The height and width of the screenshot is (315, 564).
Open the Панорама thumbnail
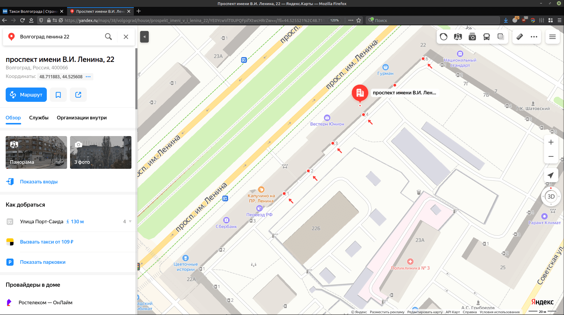click(36, 152)
